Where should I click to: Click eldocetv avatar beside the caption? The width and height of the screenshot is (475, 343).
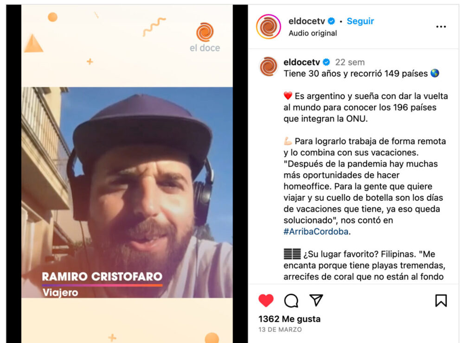[x=269, y=66]
